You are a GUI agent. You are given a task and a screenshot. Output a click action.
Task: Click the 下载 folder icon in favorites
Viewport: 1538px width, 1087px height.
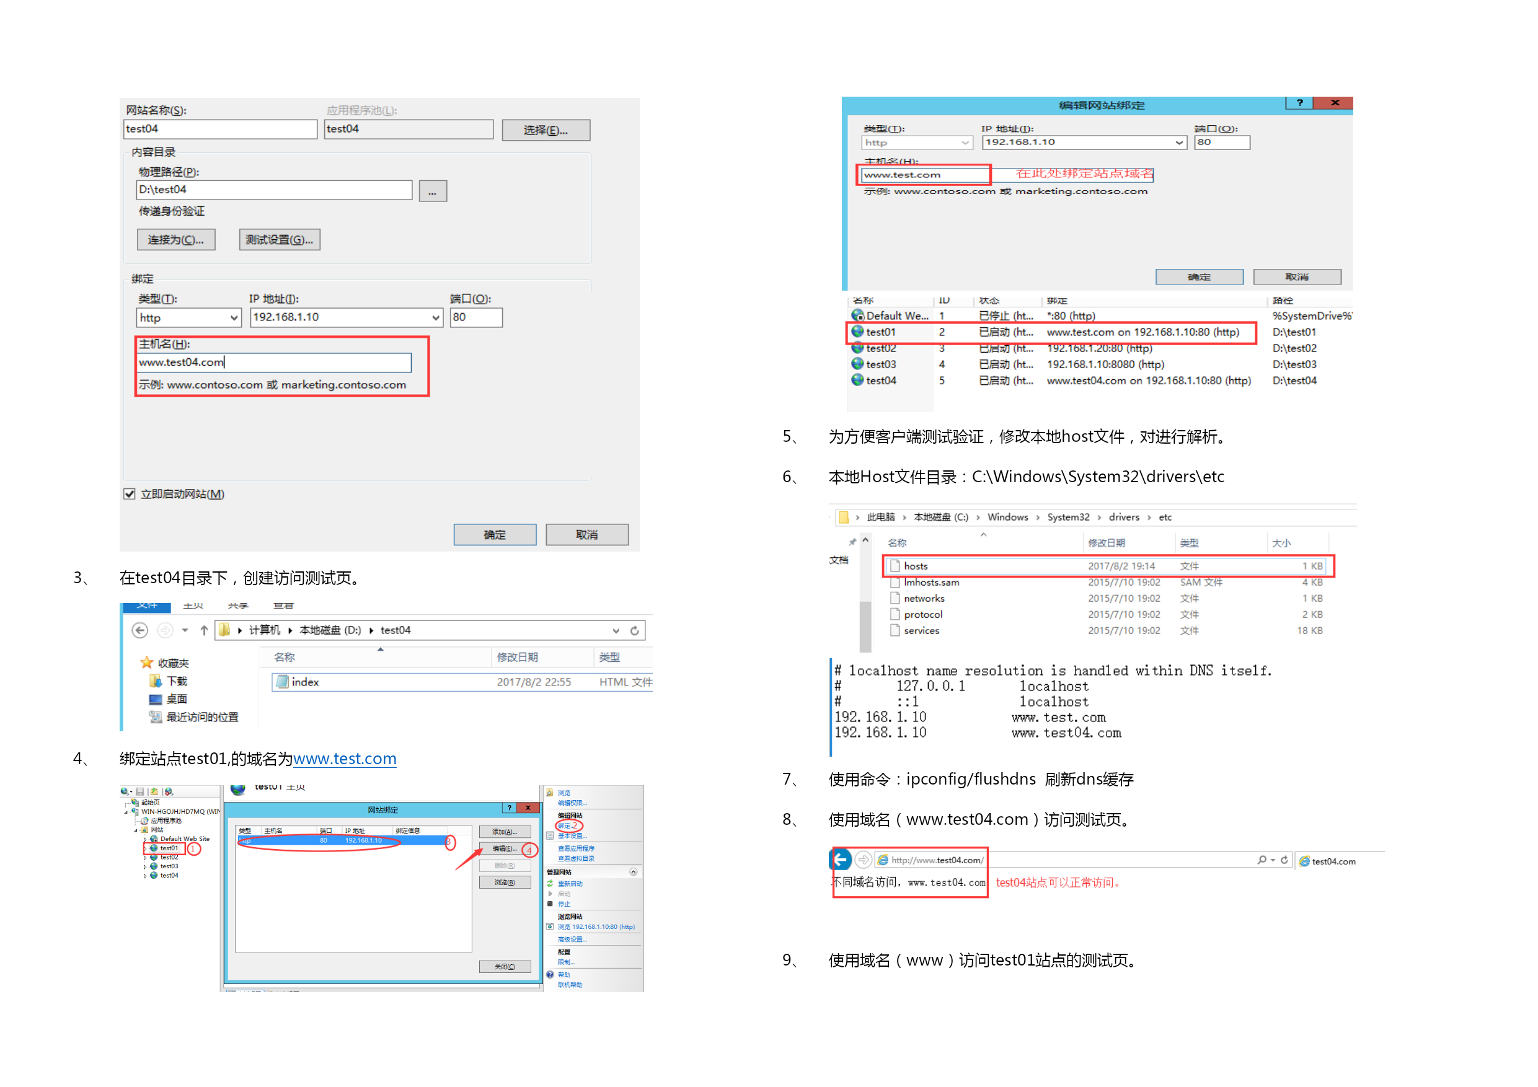point(156,680)
